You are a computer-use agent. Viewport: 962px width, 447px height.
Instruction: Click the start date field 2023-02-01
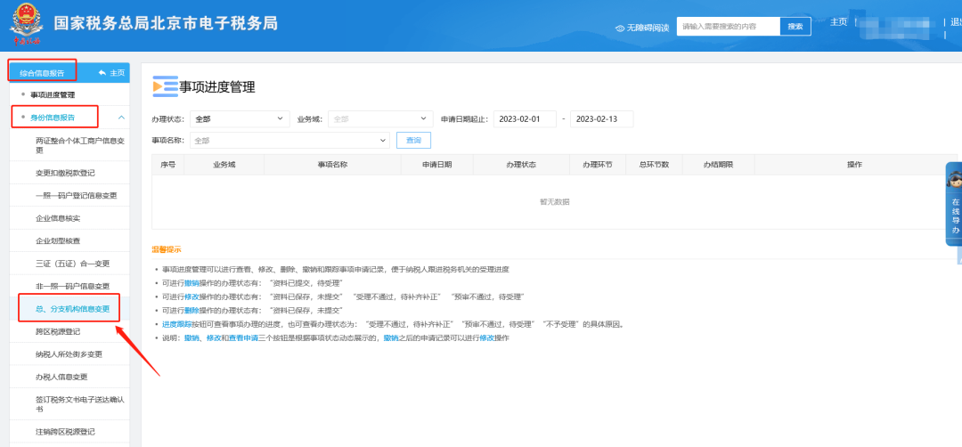point(525,119)
